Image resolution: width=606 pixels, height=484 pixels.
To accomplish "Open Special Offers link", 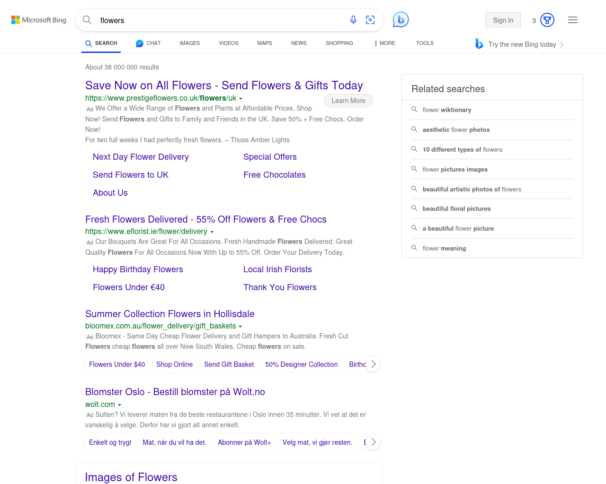I will point(270,157).
